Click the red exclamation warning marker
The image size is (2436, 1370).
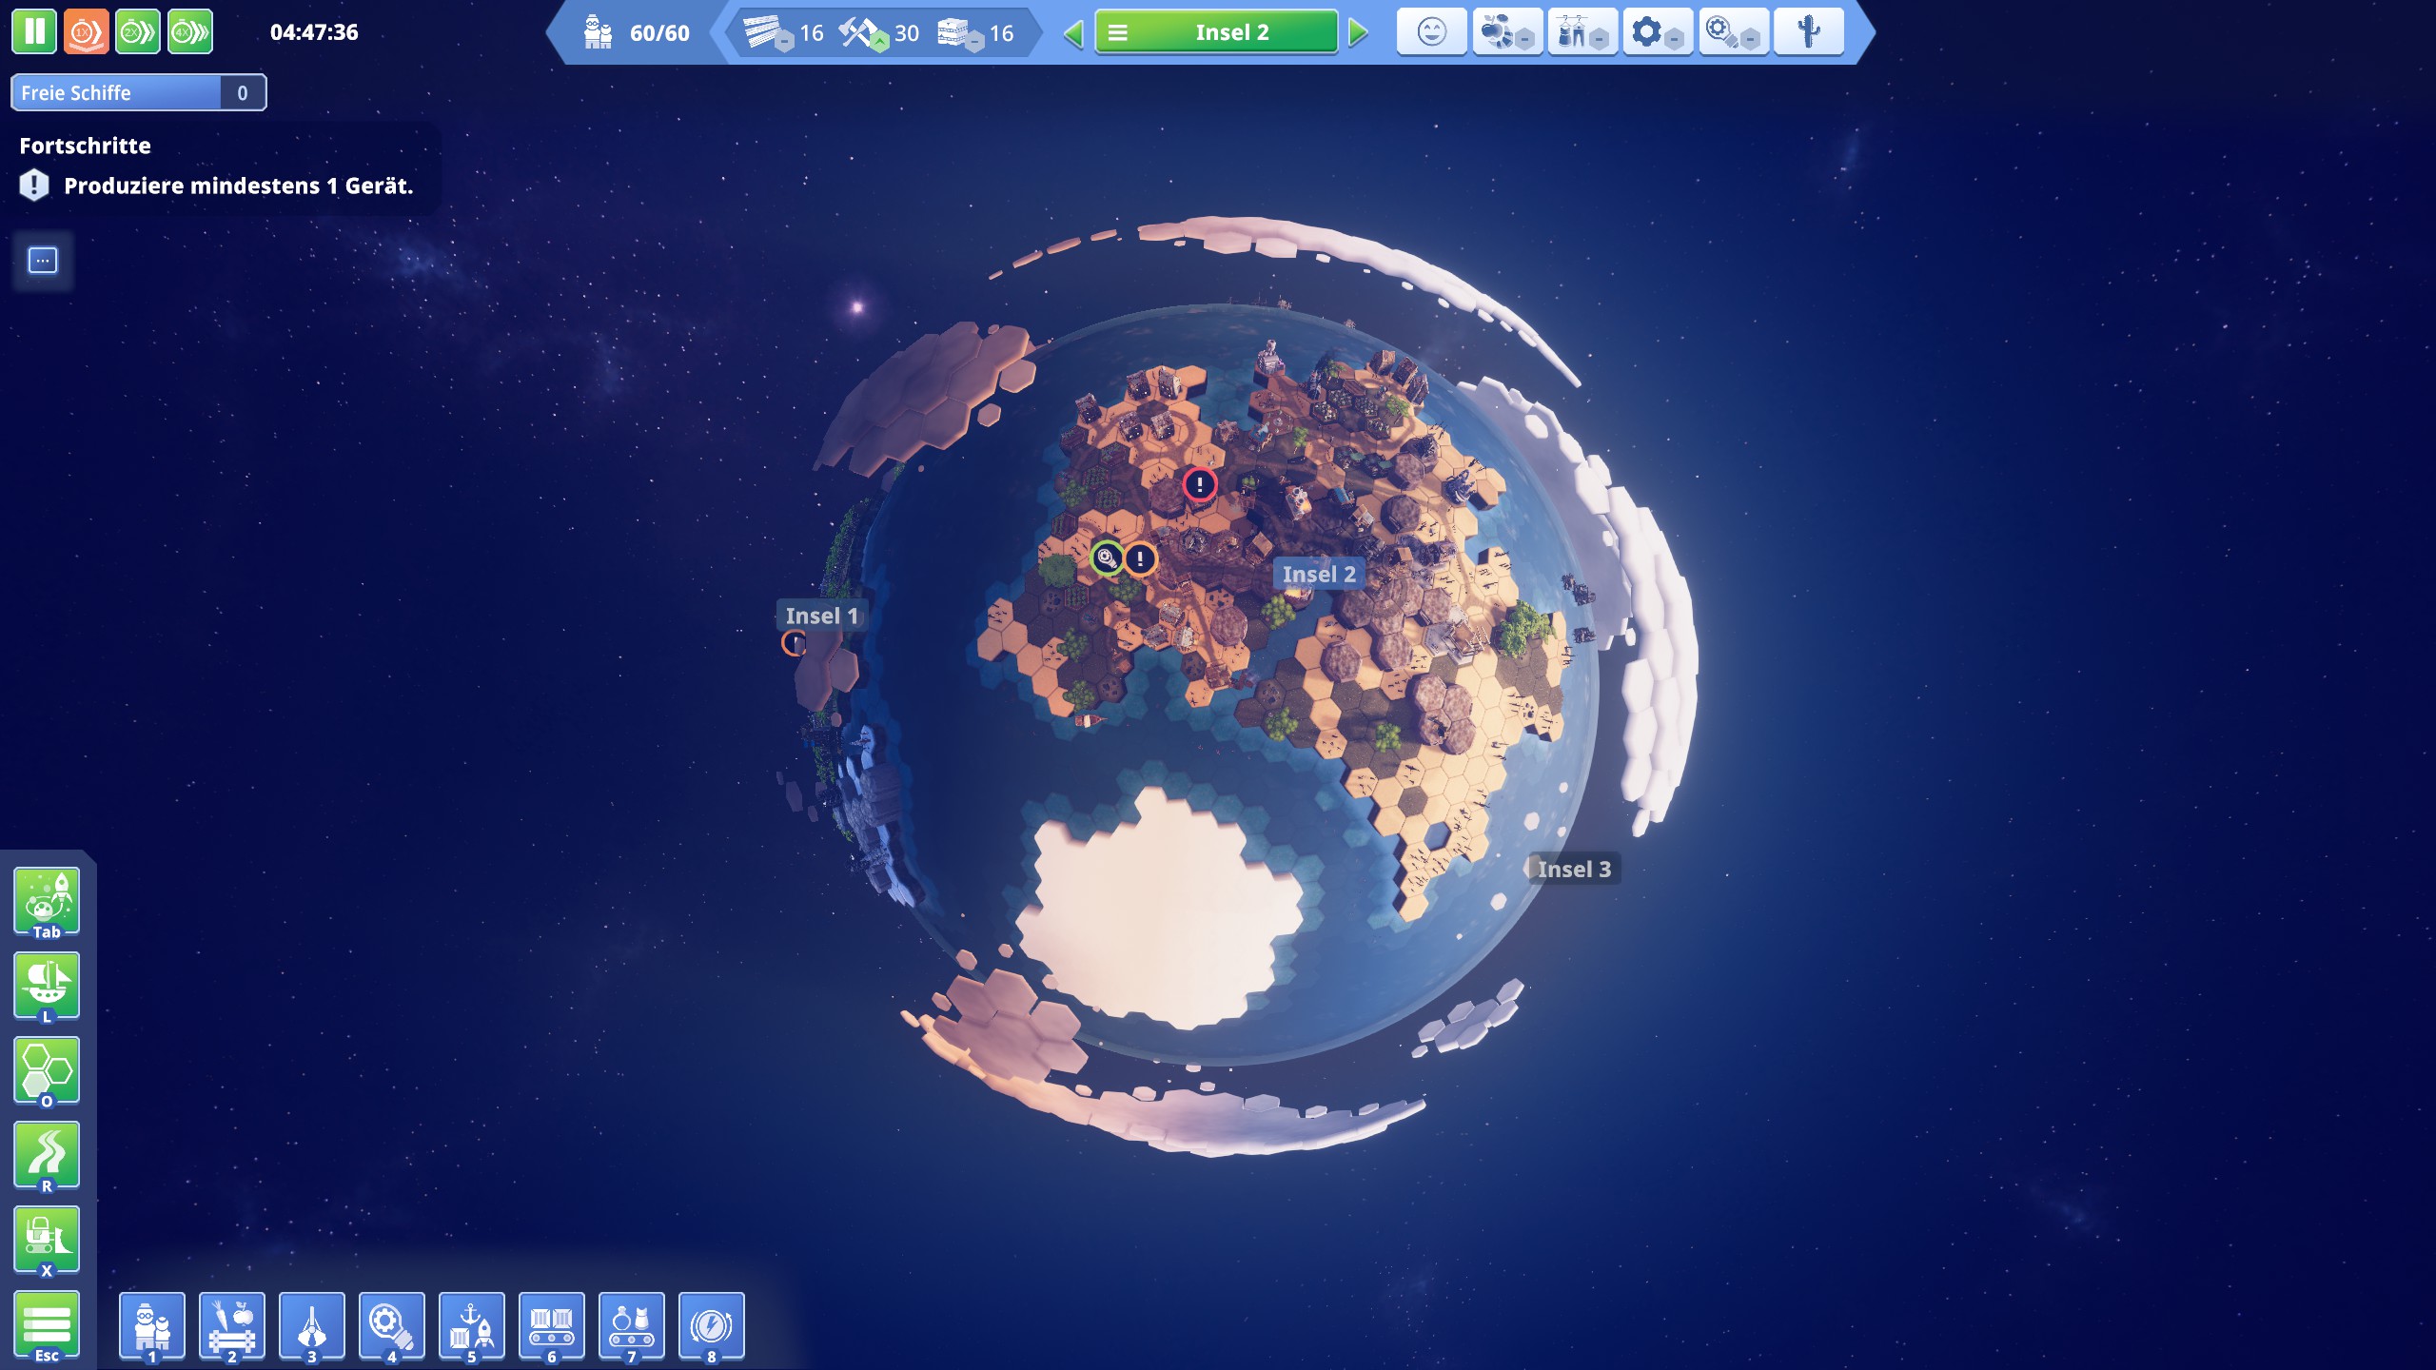[x=1199, y=484]
